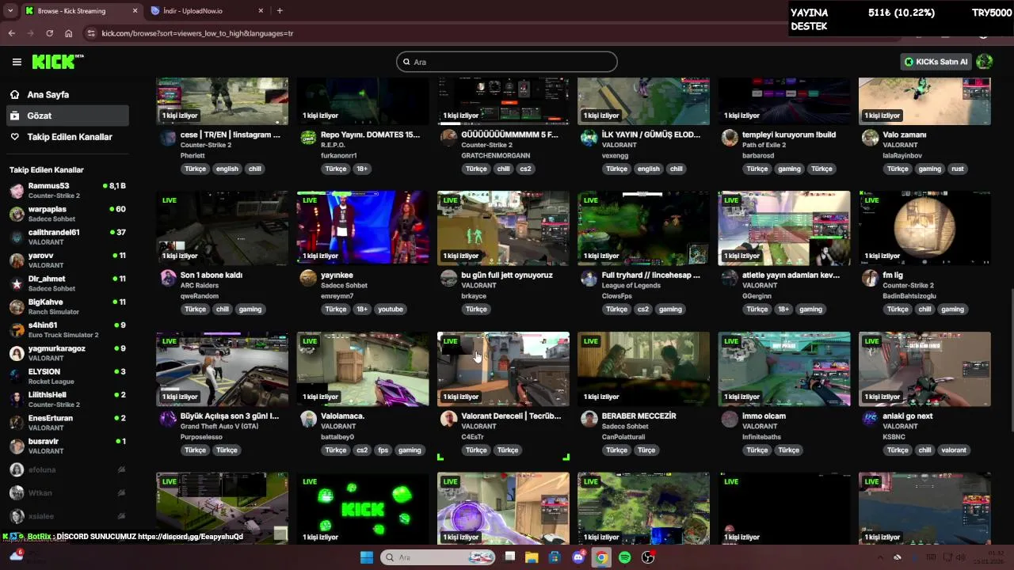
Task: Open offline channel efoluna
Action: [x=67, y=469]
